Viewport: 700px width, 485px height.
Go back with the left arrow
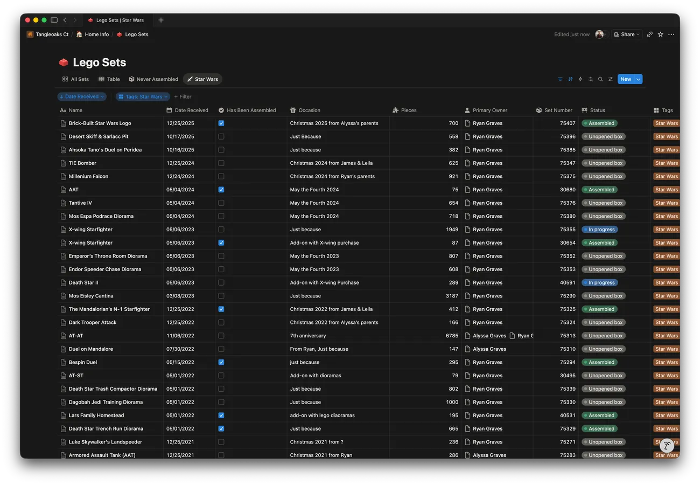pyautogui.click(x=65, y=20)
